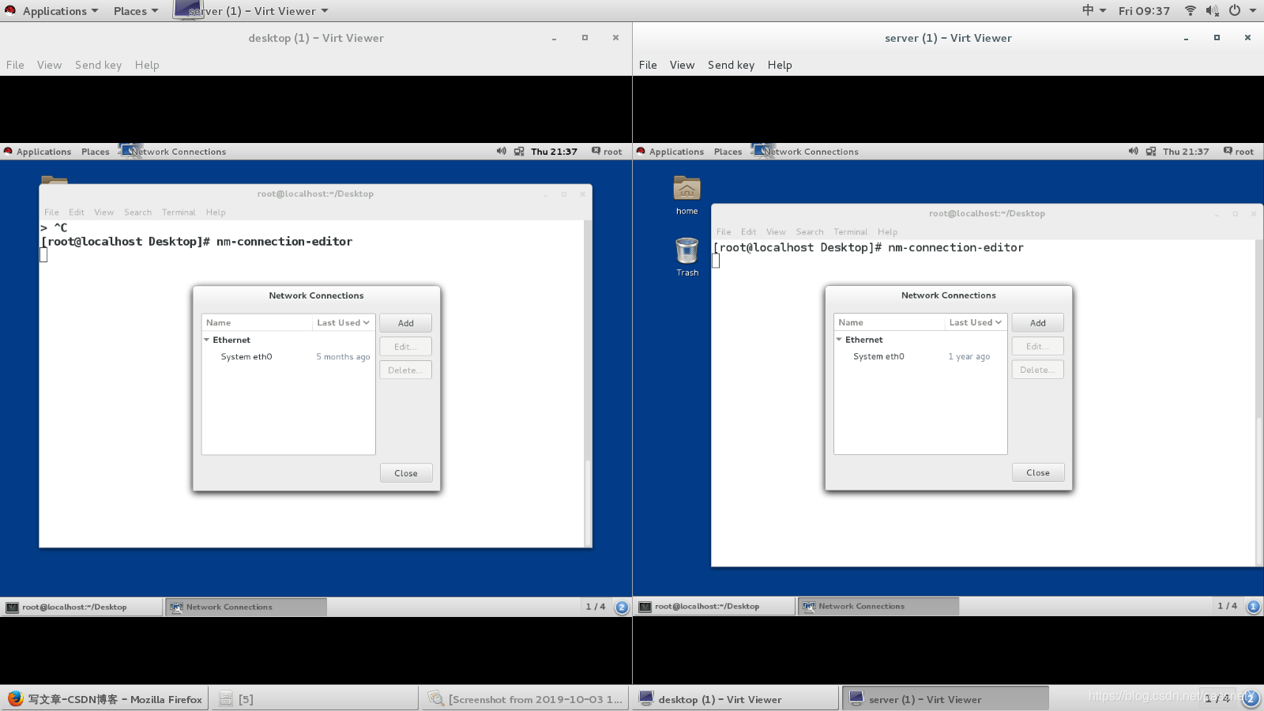Open Help menu in server Virt Viewer

click(780, 65)
